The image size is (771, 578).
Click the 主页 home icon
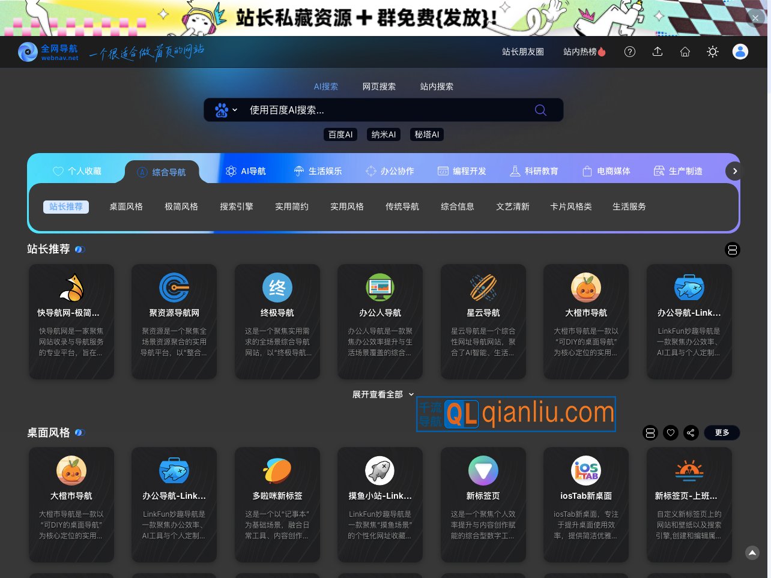[x=685, y=52]
